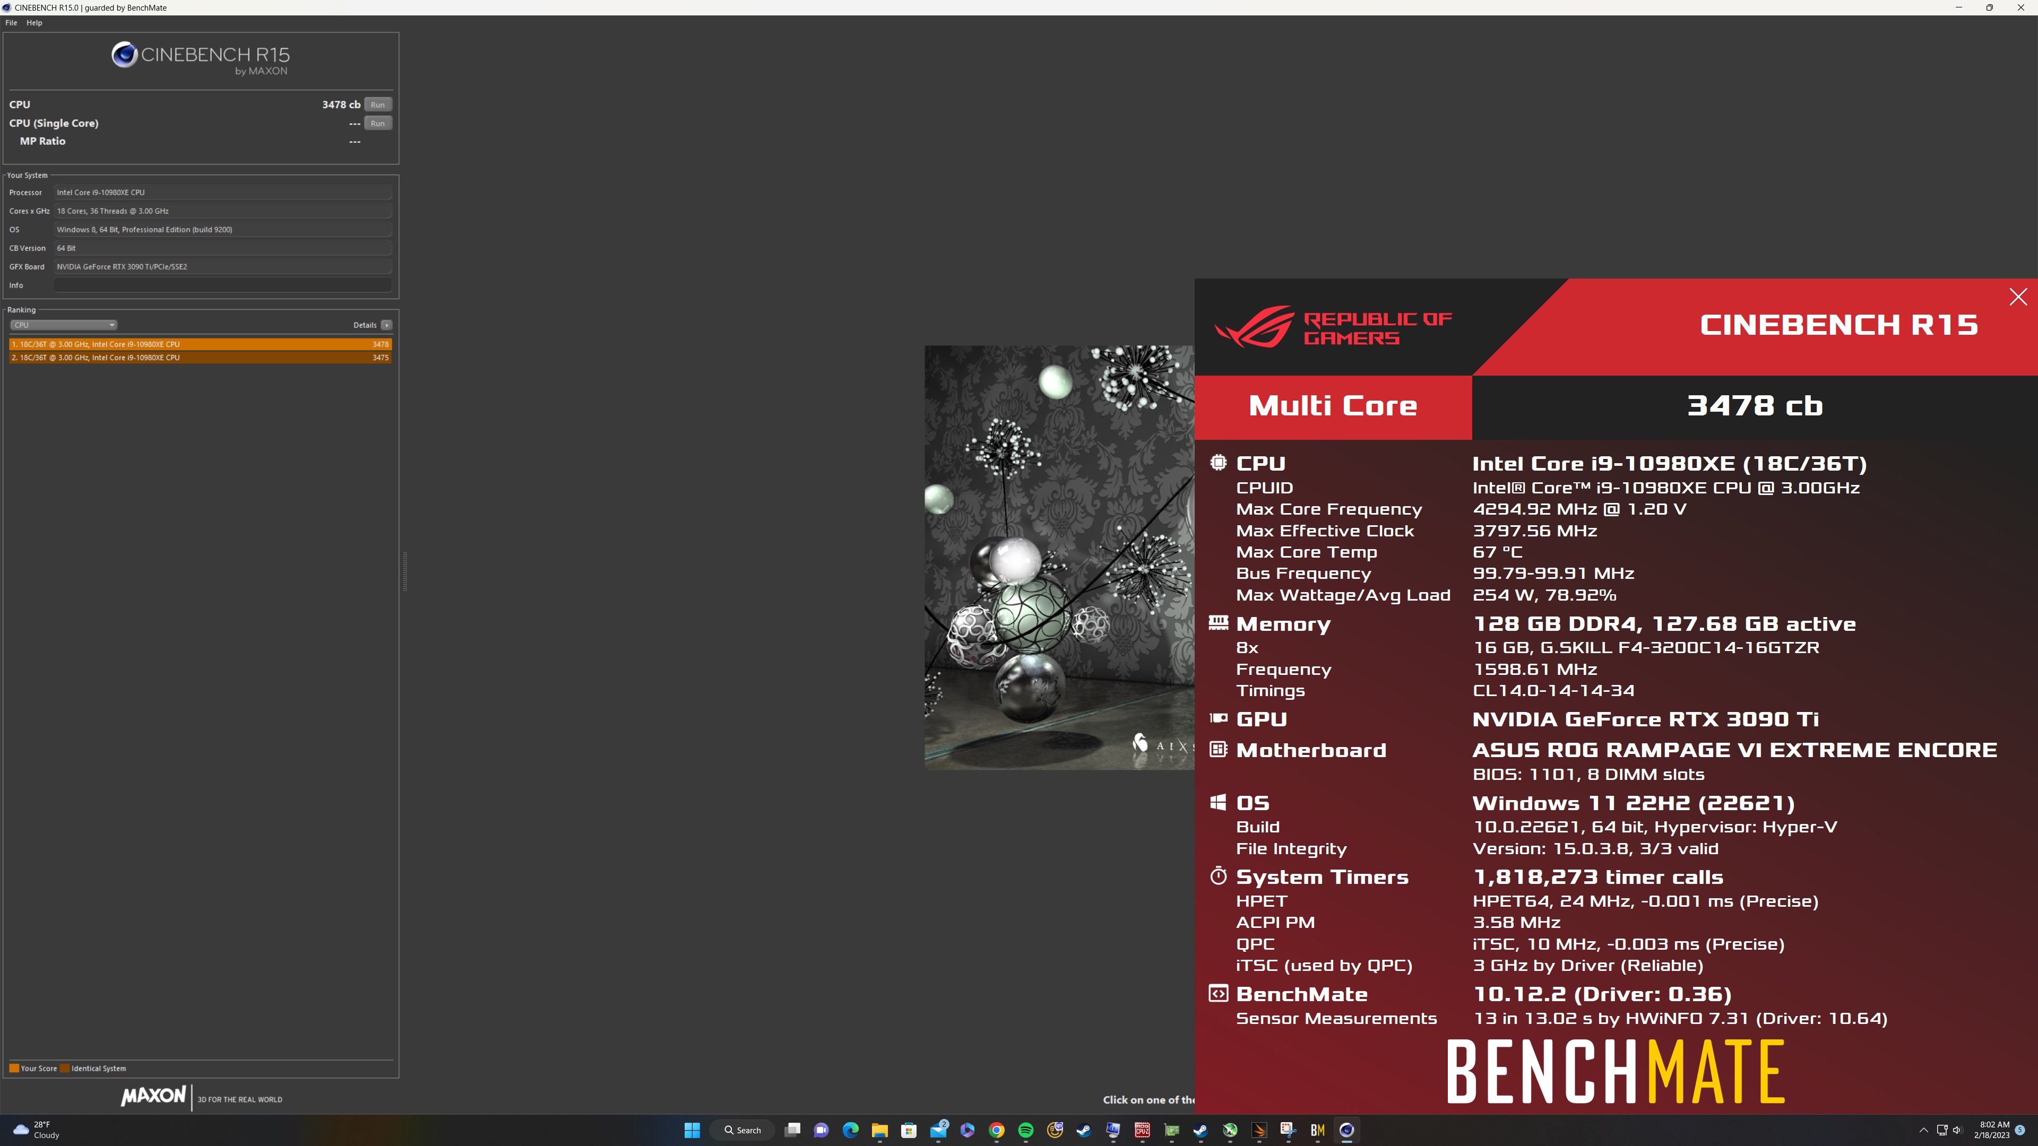Open notifications badge showing 5
The height and width of the screenshot is (1146, 2038).
2020,1130
